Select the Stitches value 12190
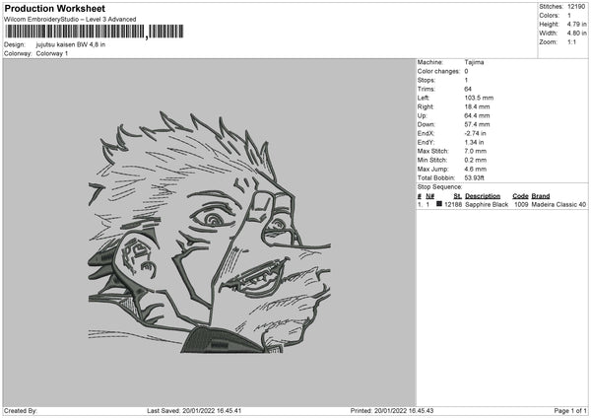This screenshot has width=591, height=418. pos(576,7)
